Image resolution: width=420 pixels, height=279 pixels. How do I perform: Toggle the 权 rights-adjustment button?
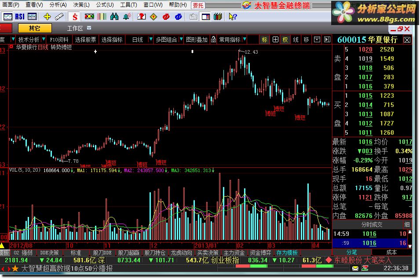(285, 40)
